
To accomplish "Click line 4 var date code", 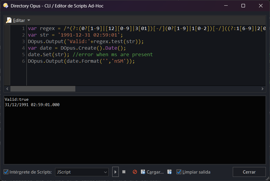I will pos(77,48).
